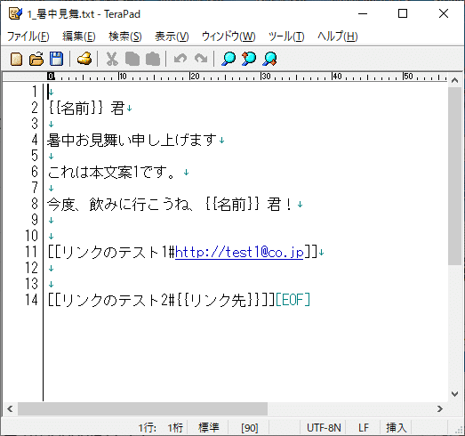Click the find-next magnifier icon

click(x=269, y=59)
